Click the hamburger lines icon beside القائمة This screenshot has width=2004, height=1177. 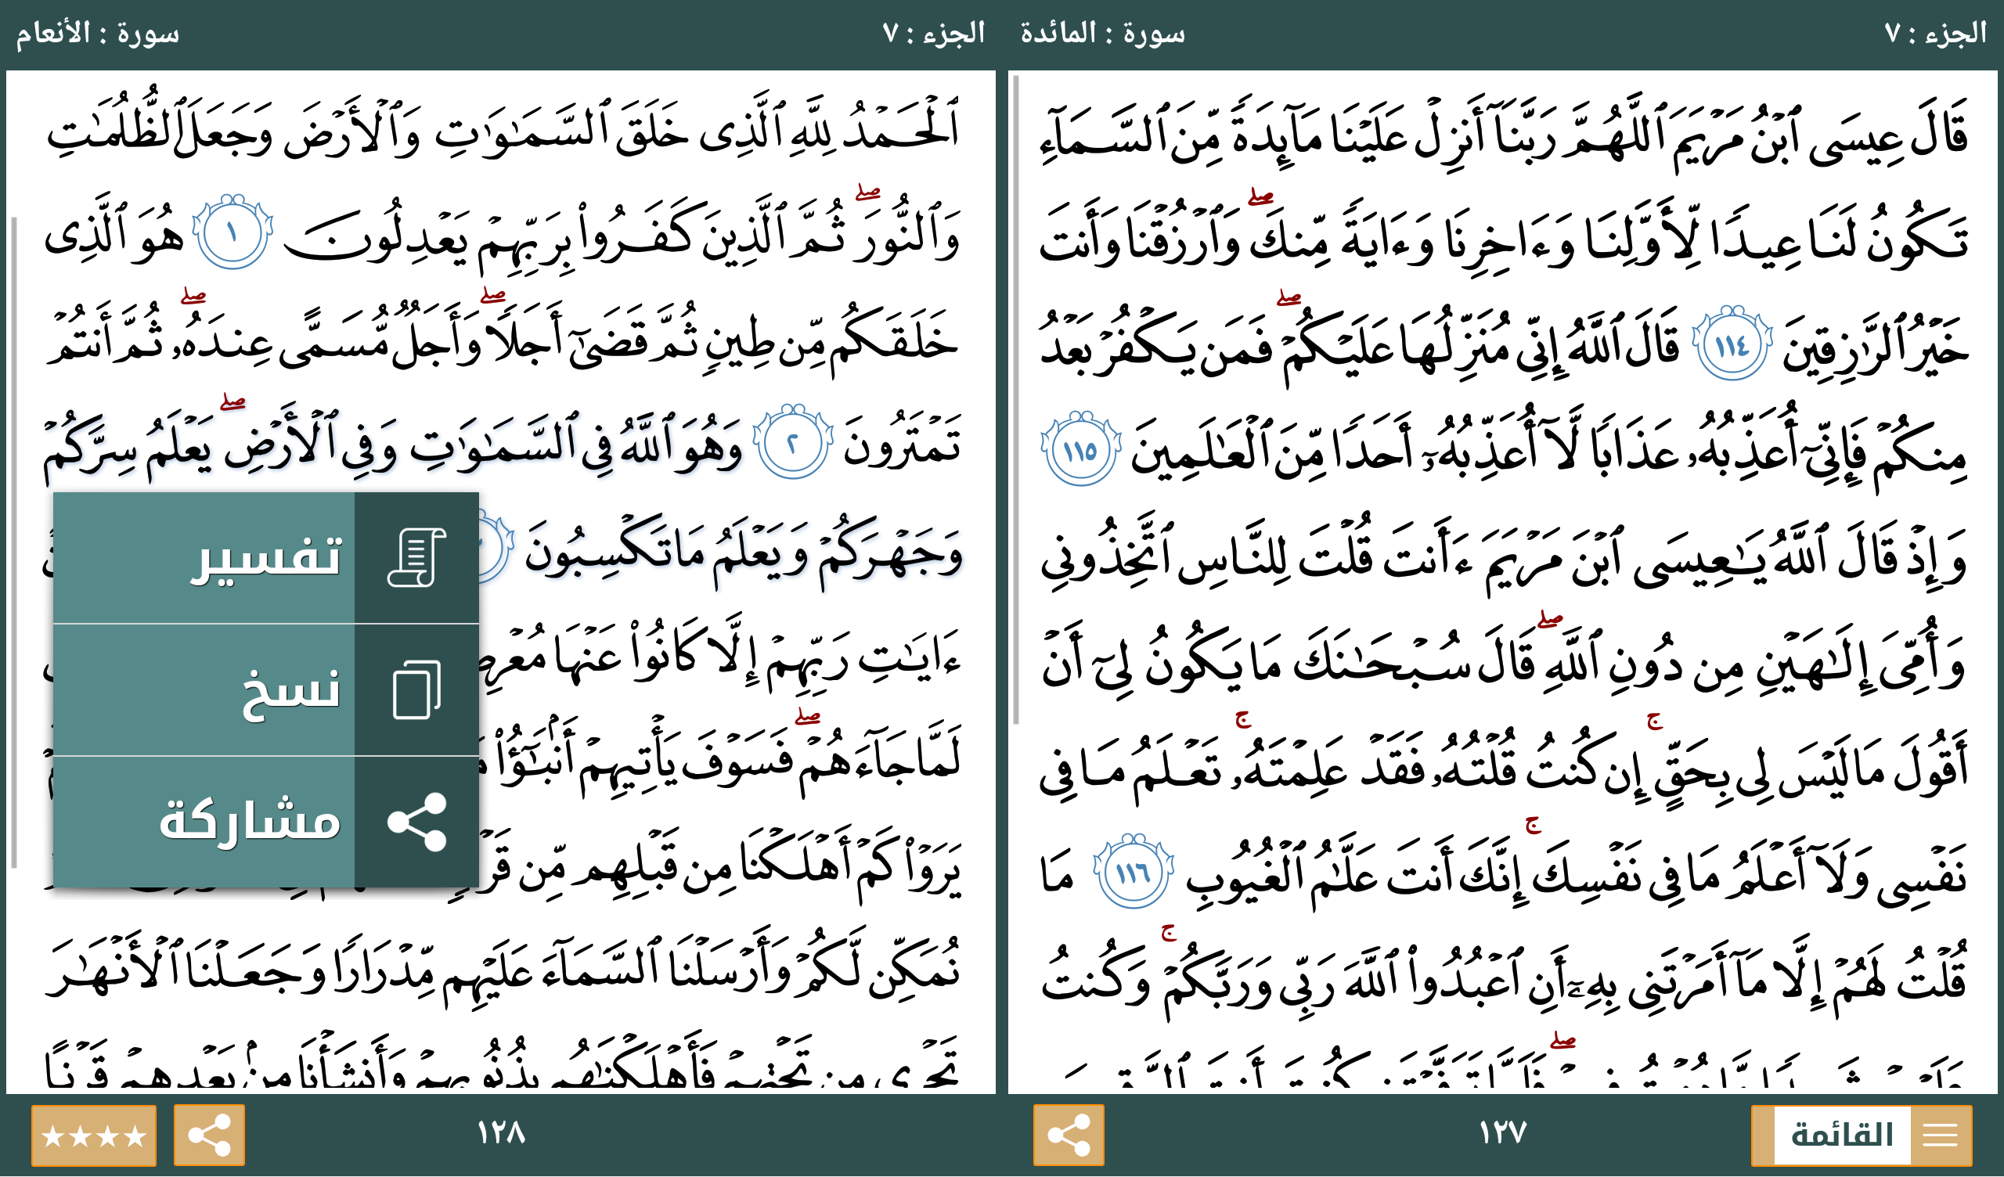coord(1941,1135)
